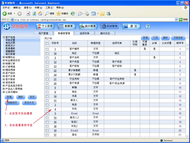Click the 文字段 data type cell

click(x=96, y=135)
